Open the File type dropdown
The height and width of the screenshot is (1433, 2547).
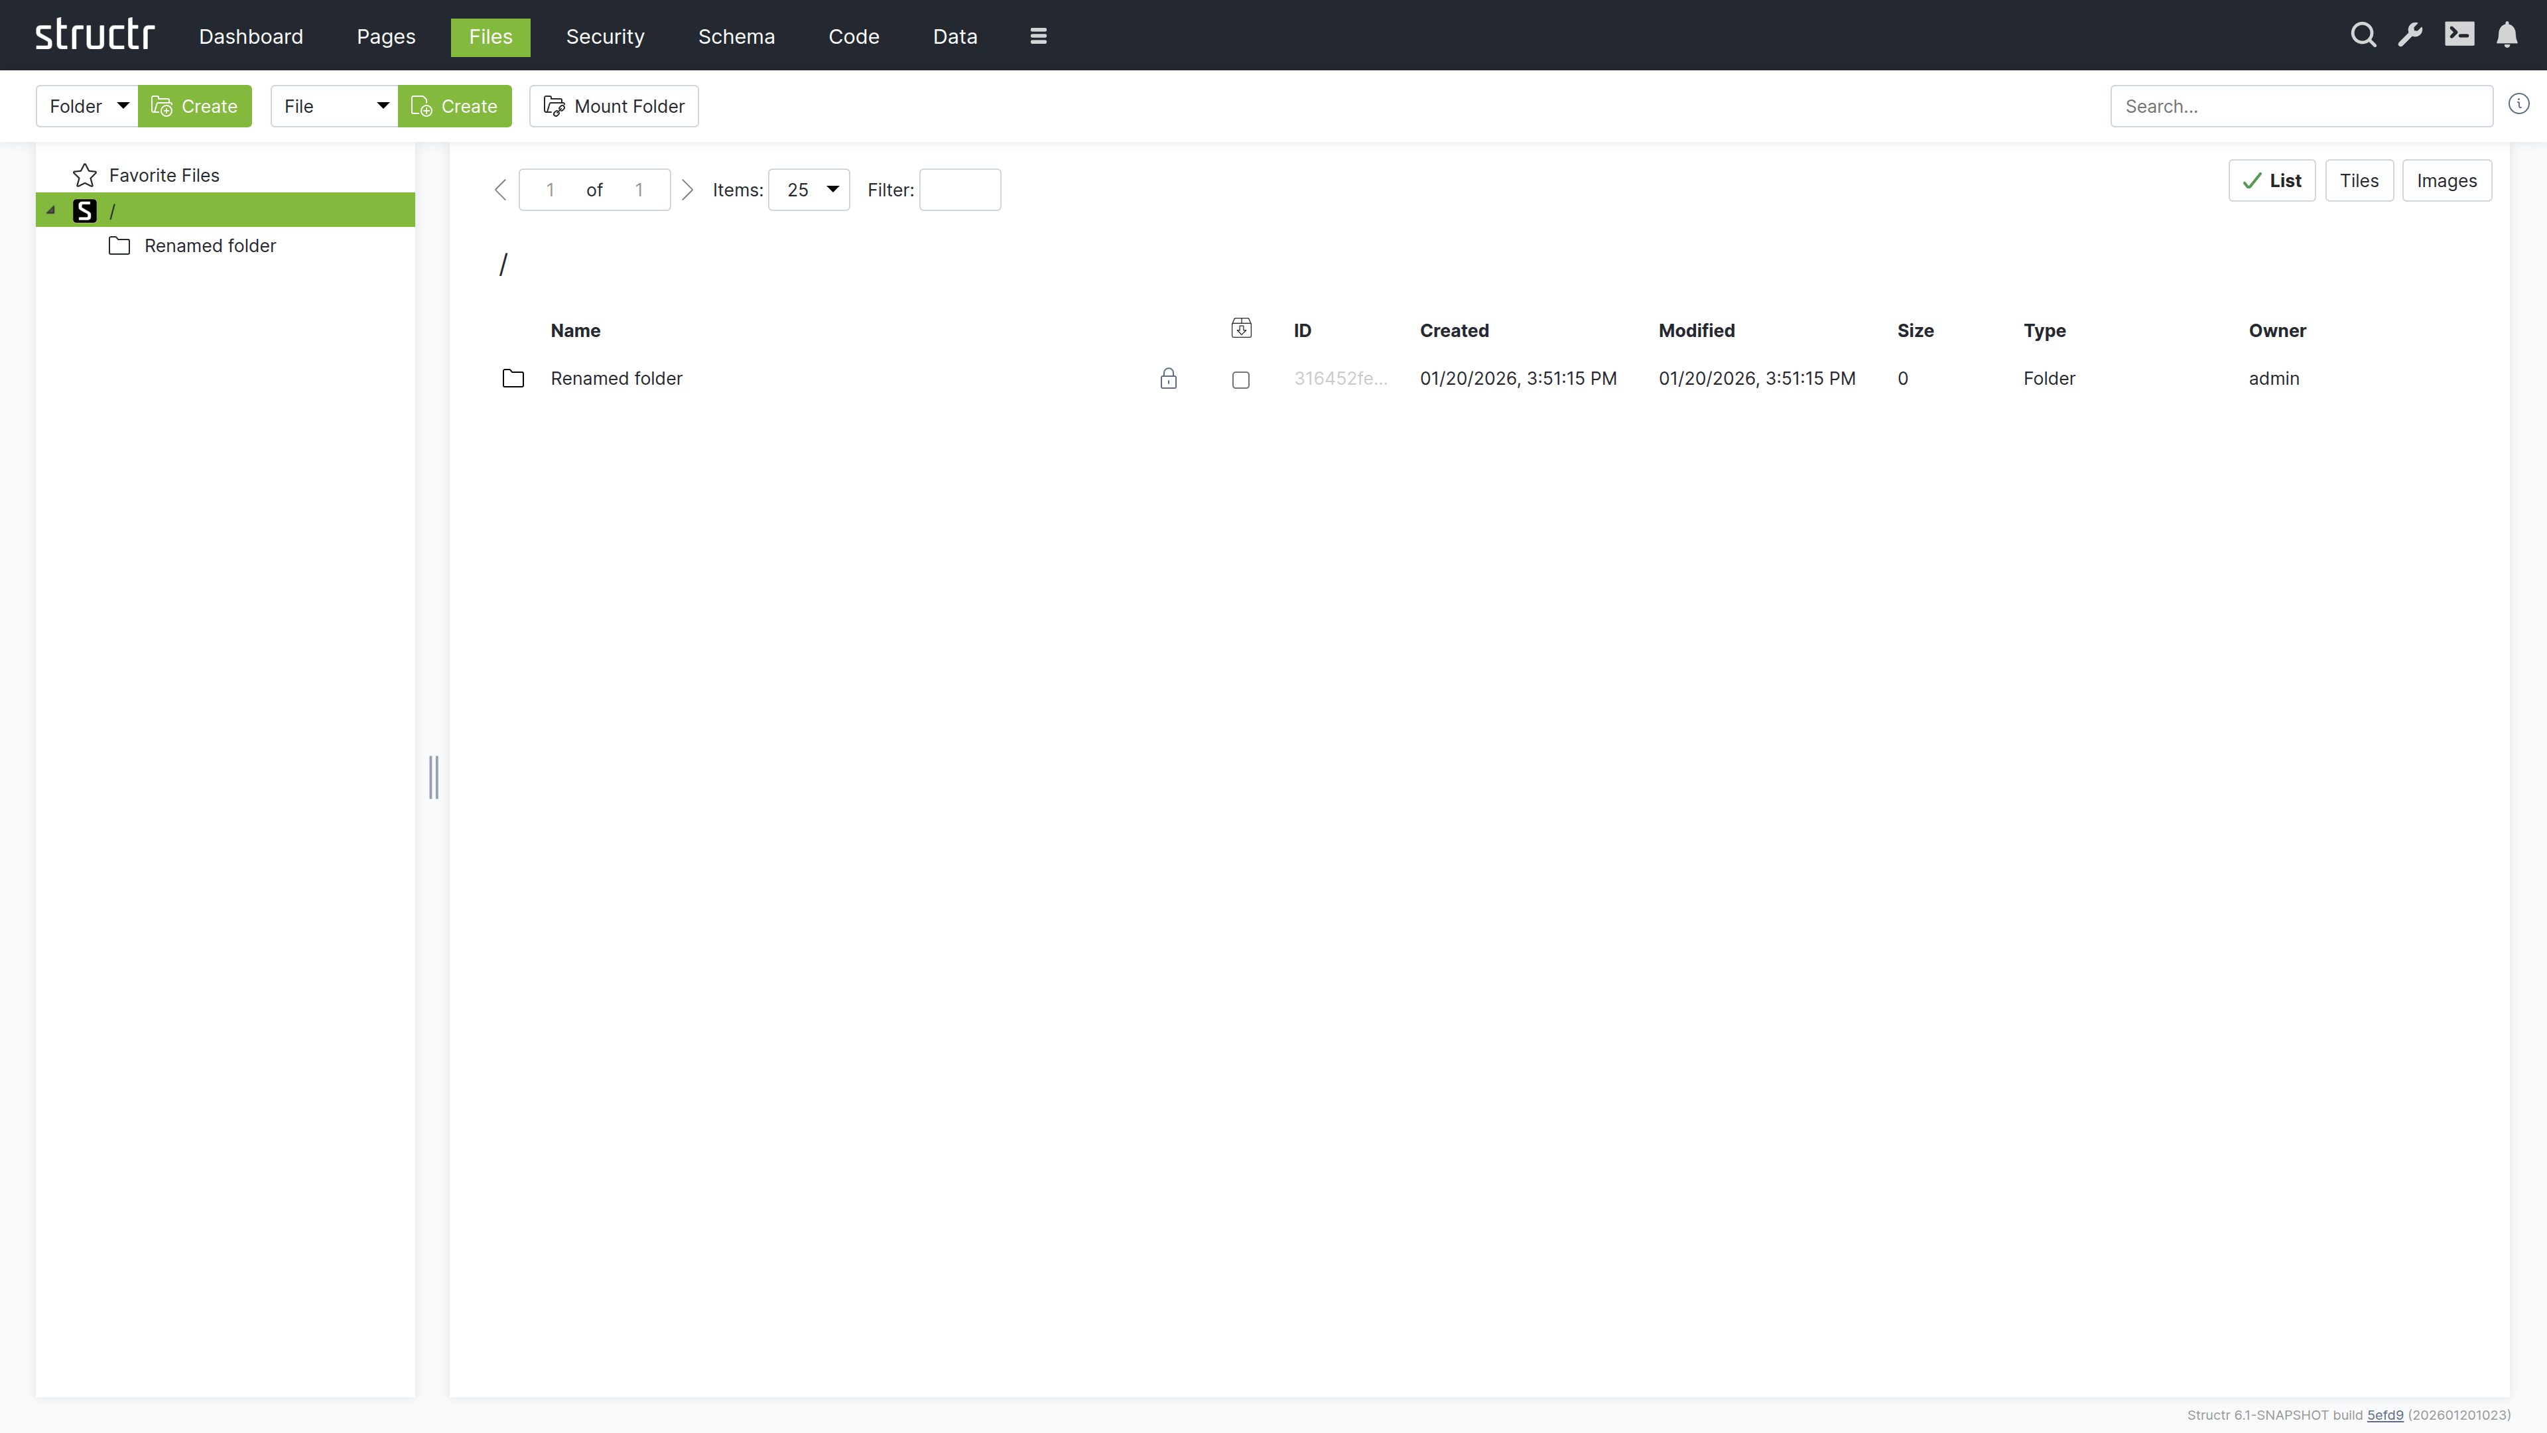click(334, 106)
